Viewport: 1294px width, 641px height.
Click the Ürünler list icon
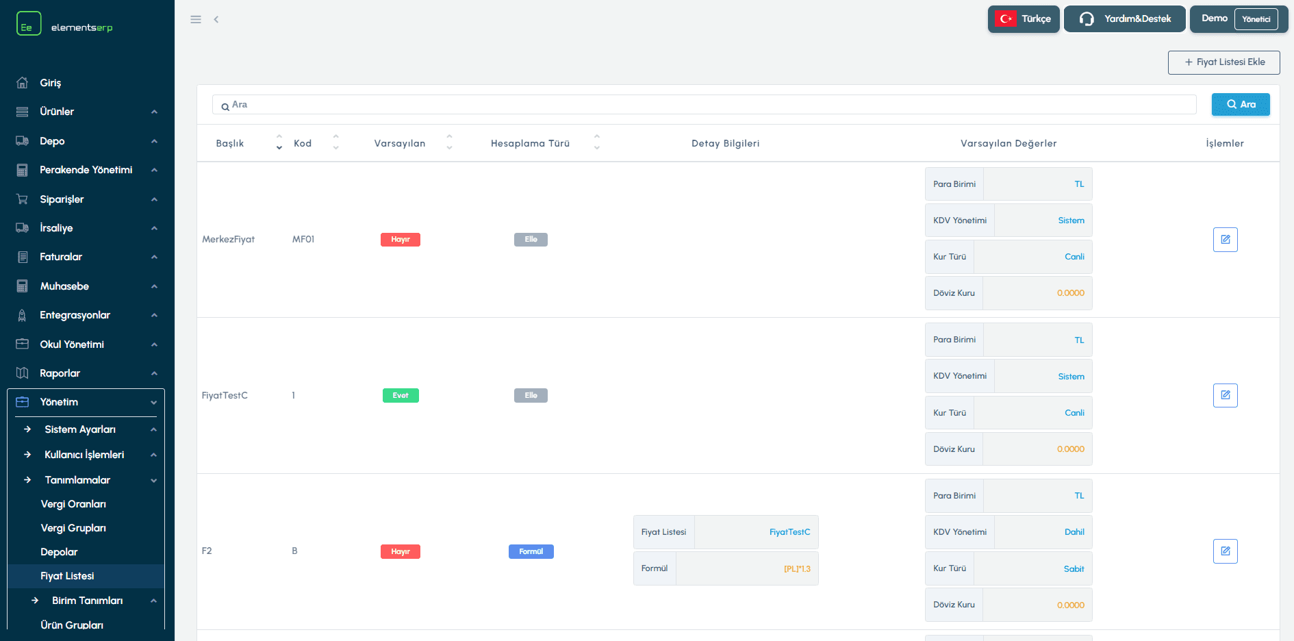tap(23, 112)
